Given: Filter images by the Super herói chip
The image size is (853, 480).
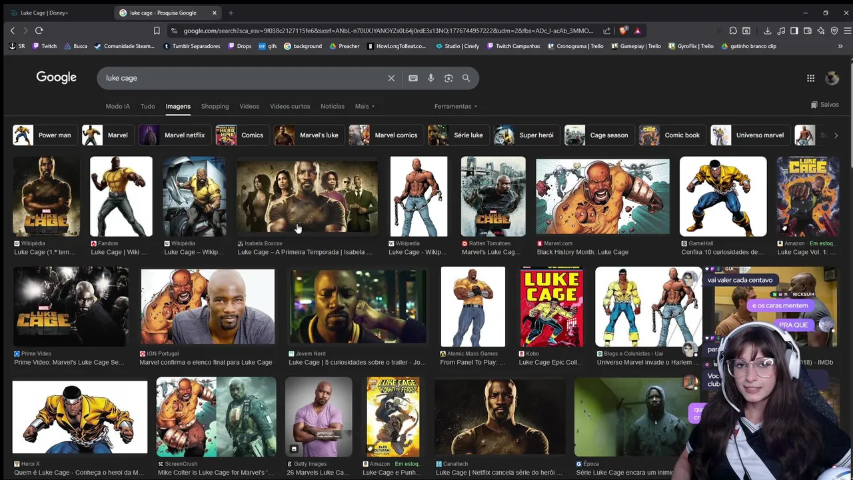Looking at the screenshot, I should click(525, 135).
